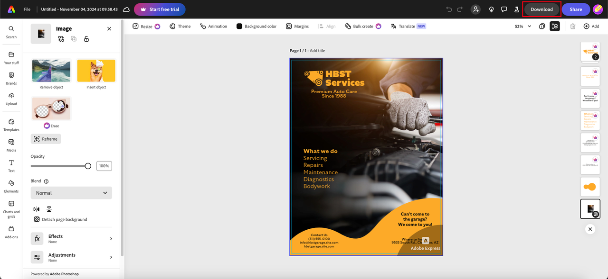Select the orange blob shape layer thumbnail

[590, 187]
